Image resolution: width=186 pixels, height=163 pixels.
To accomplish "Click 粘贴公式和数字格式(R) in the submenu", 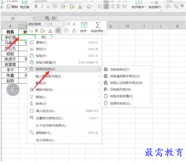I will point(126,83).
